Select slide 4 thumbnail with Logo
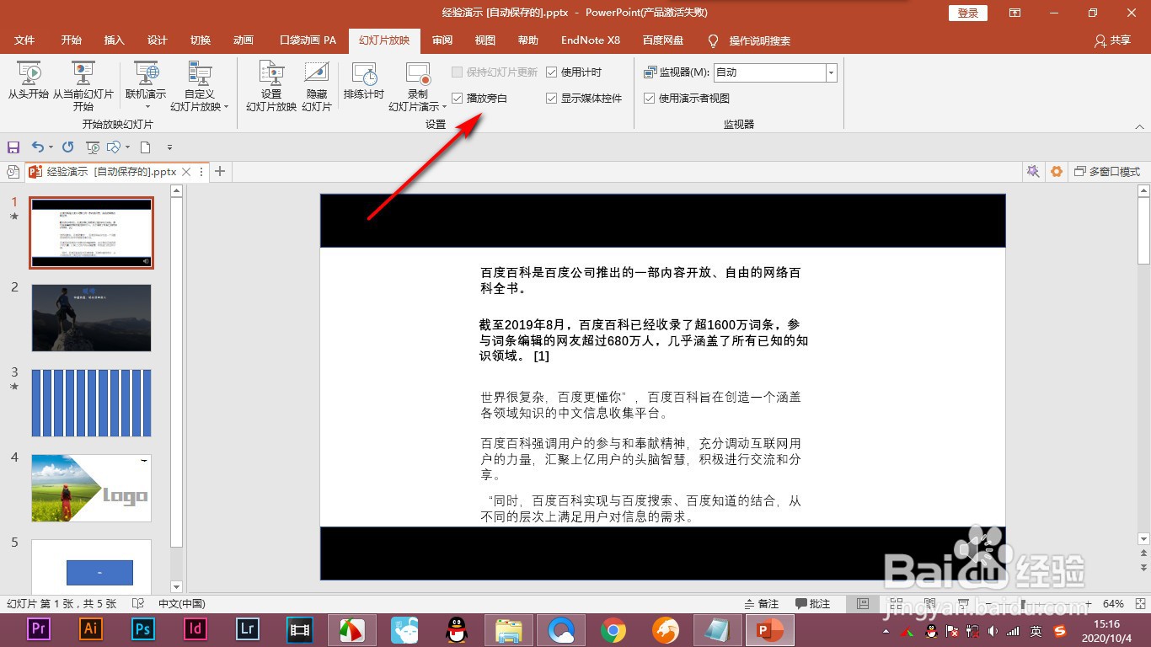The width and height of the screenshot is (1151, 647). [x=92, y=489]
